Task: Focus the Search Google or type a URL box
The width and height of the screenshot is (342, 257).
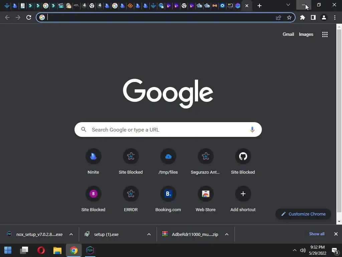Action: 168,130
